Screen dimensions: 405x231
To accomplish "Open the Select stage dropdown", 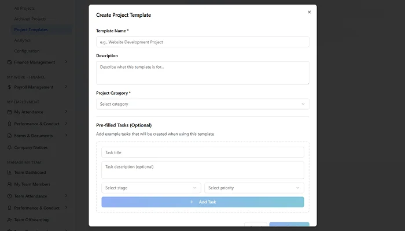I will click(152, 188).
